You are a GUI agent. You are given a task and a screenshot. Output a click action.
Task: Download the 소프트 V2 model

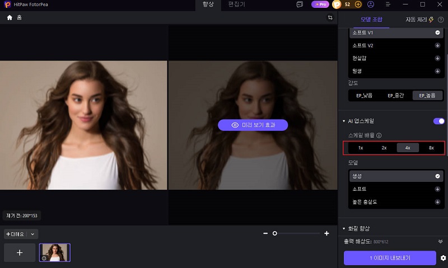[437, 45]
